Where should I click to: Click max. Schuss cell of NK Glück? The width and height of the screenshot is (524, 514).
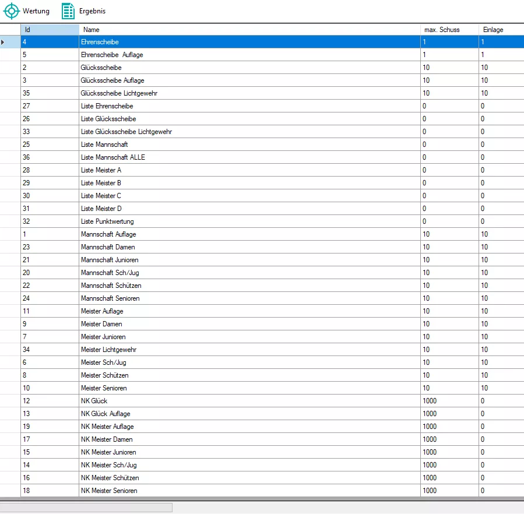pyautogui.click(x=449, y=401)
